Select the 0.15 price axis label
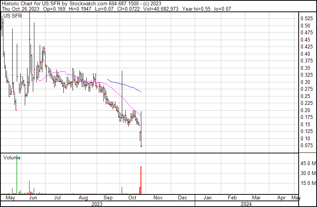The width and height of the screenshot is (317, 207). [x=305, y=125]
